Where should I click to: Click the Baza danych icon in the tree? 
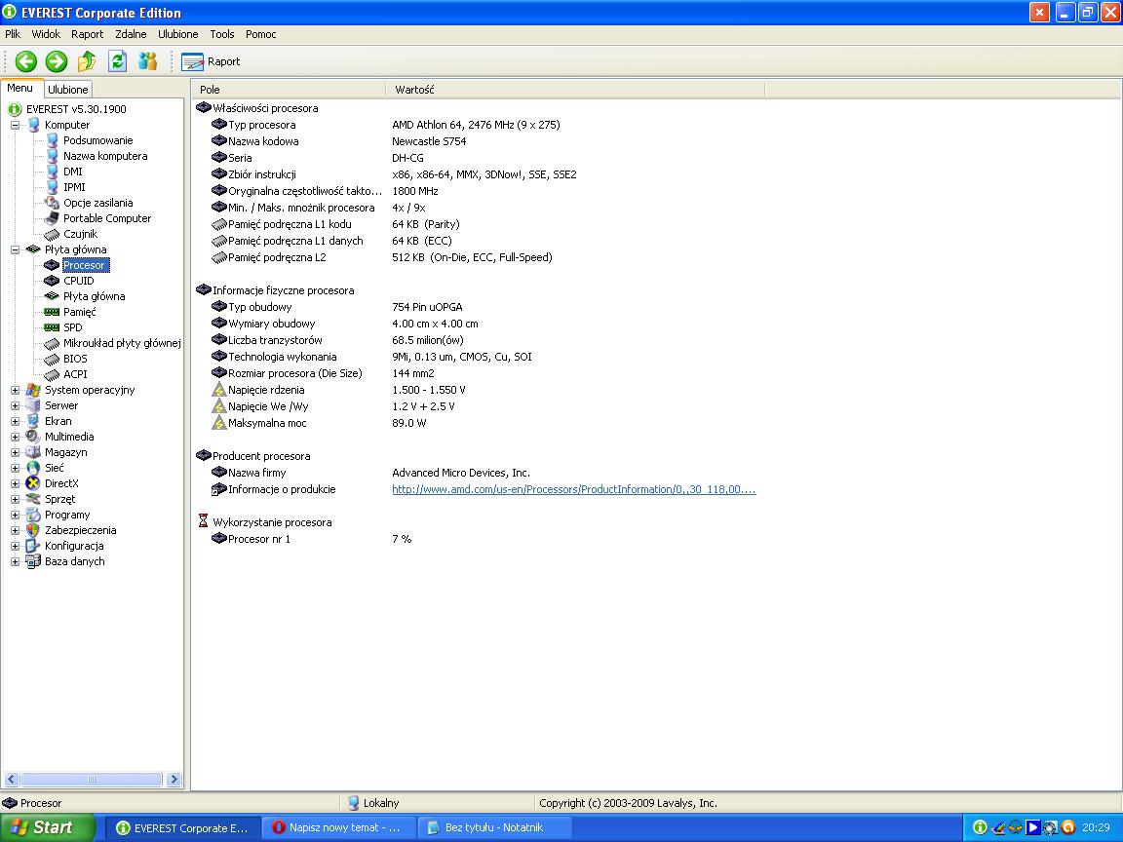(33, 562)
